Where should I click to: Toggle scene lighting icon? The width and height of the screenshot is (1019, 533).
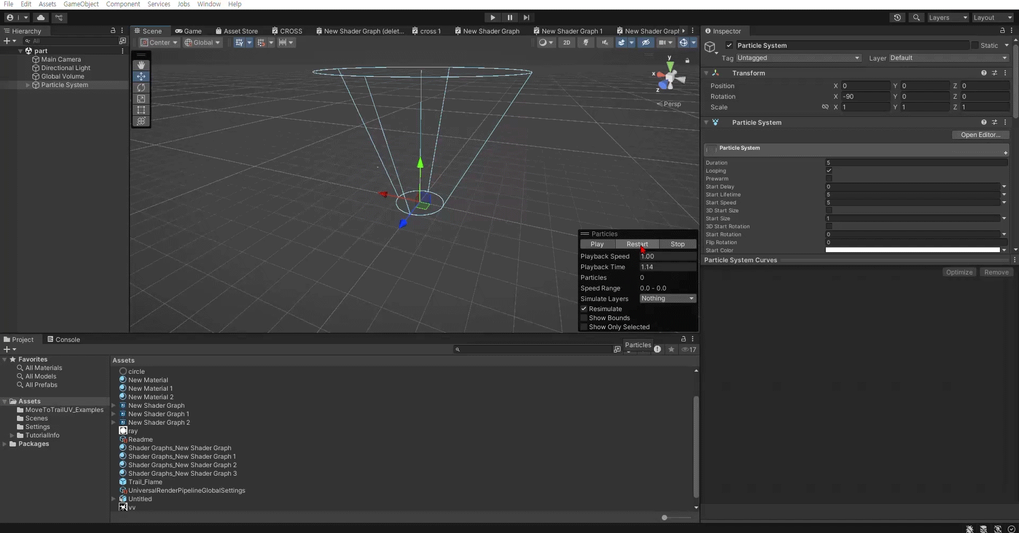[586, 42]
